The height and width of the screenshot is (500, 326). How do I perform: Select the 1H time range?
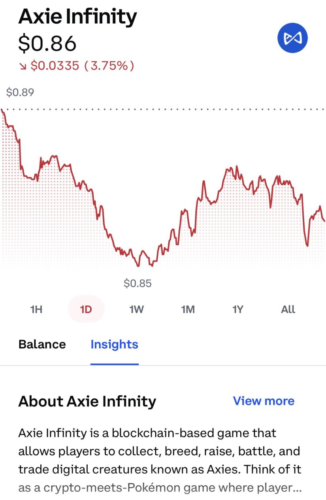pyautogui.click(x=36, y=309)
